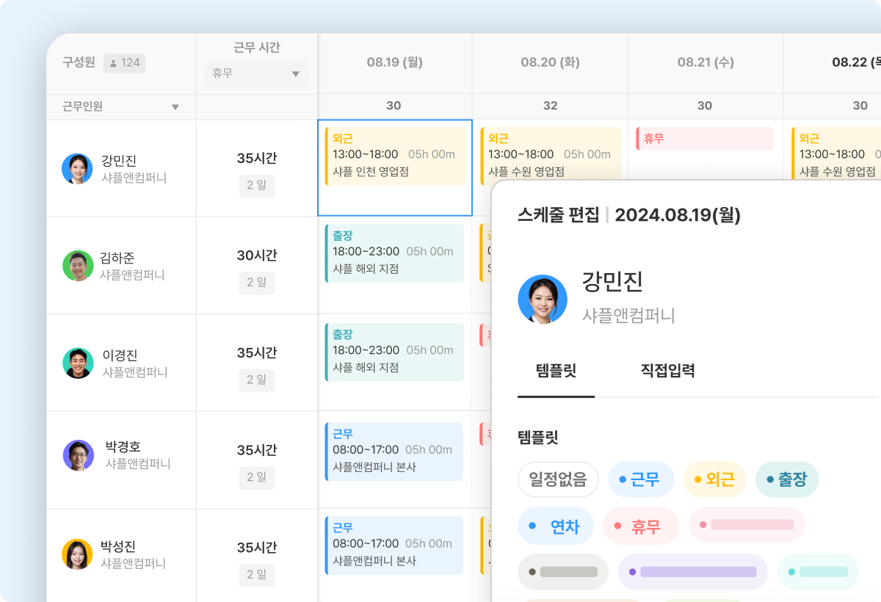Click 이경진's 2 일 badge
Screen dimensions: 881x602
(256, 380)
